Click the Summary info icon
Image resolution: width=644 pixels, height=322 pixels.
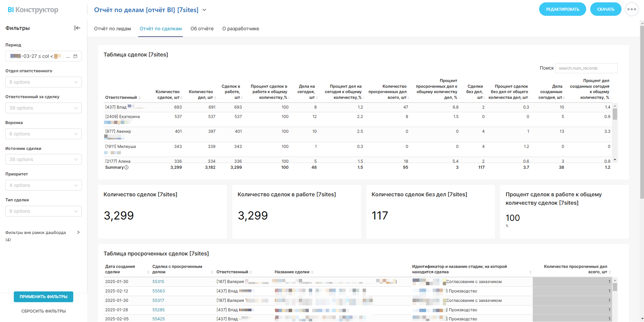pos(126,167)
